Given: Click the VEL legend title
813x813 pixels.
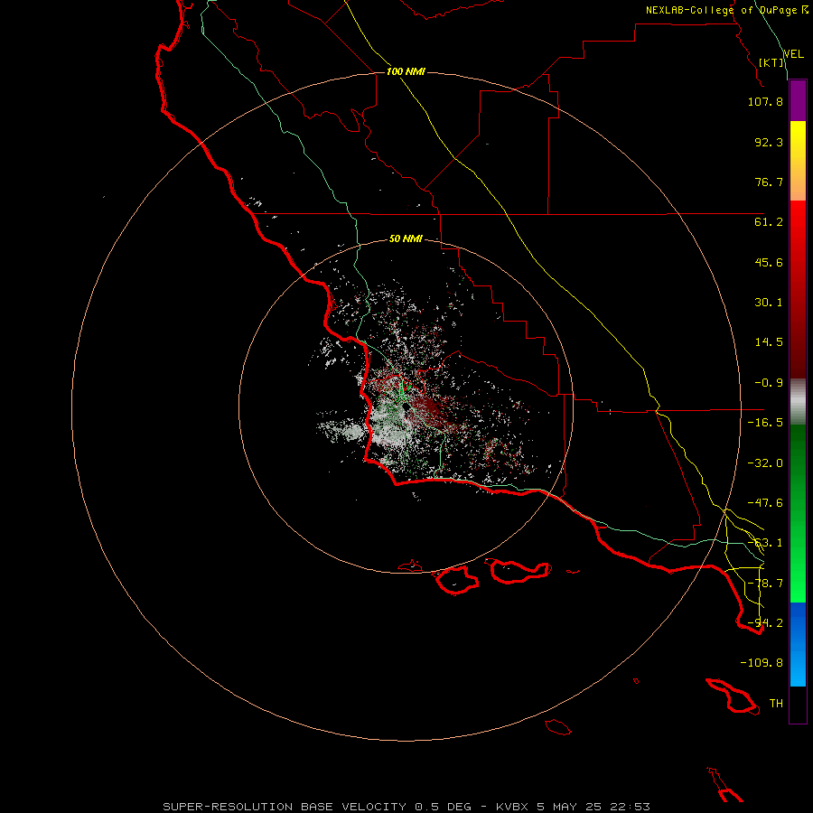Looking at the screenshot, I should 793,54.
